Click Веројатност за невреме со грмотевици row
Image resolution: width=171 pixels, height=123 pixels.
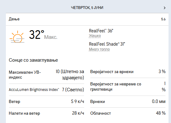click(128, 87)
